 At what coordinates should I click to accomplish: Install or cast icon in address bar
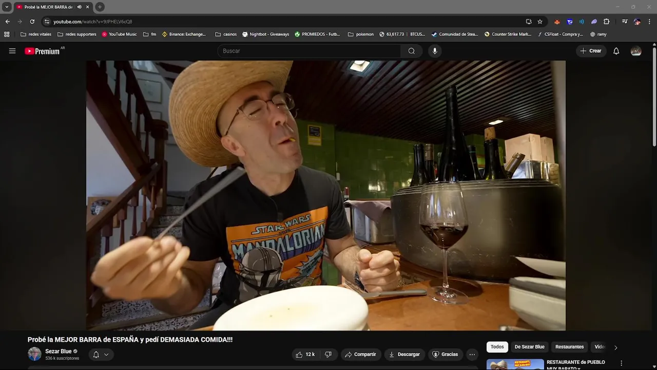coord(529,22)
